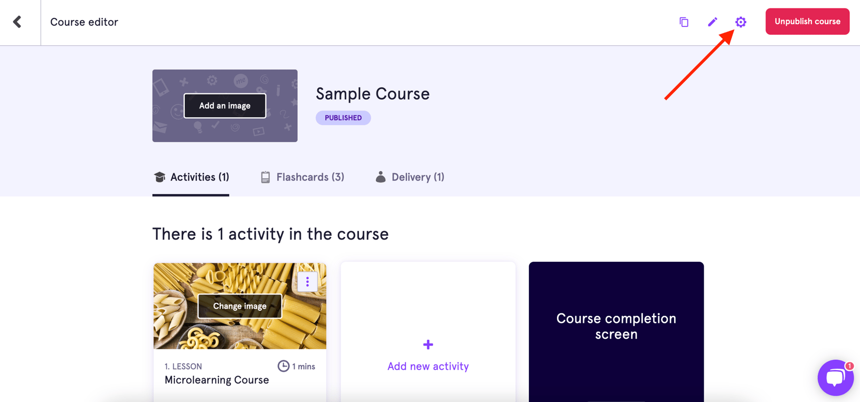Image resolution: width=860 pixels, height=402 pixels.
Task: Open the Course completion screen card
Action: (x=616, y=327)
